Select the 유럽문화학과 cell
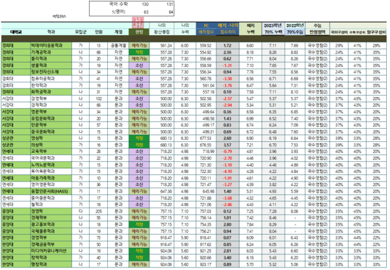The height and width of the screenshot is (270, 390). click(51, 118)
